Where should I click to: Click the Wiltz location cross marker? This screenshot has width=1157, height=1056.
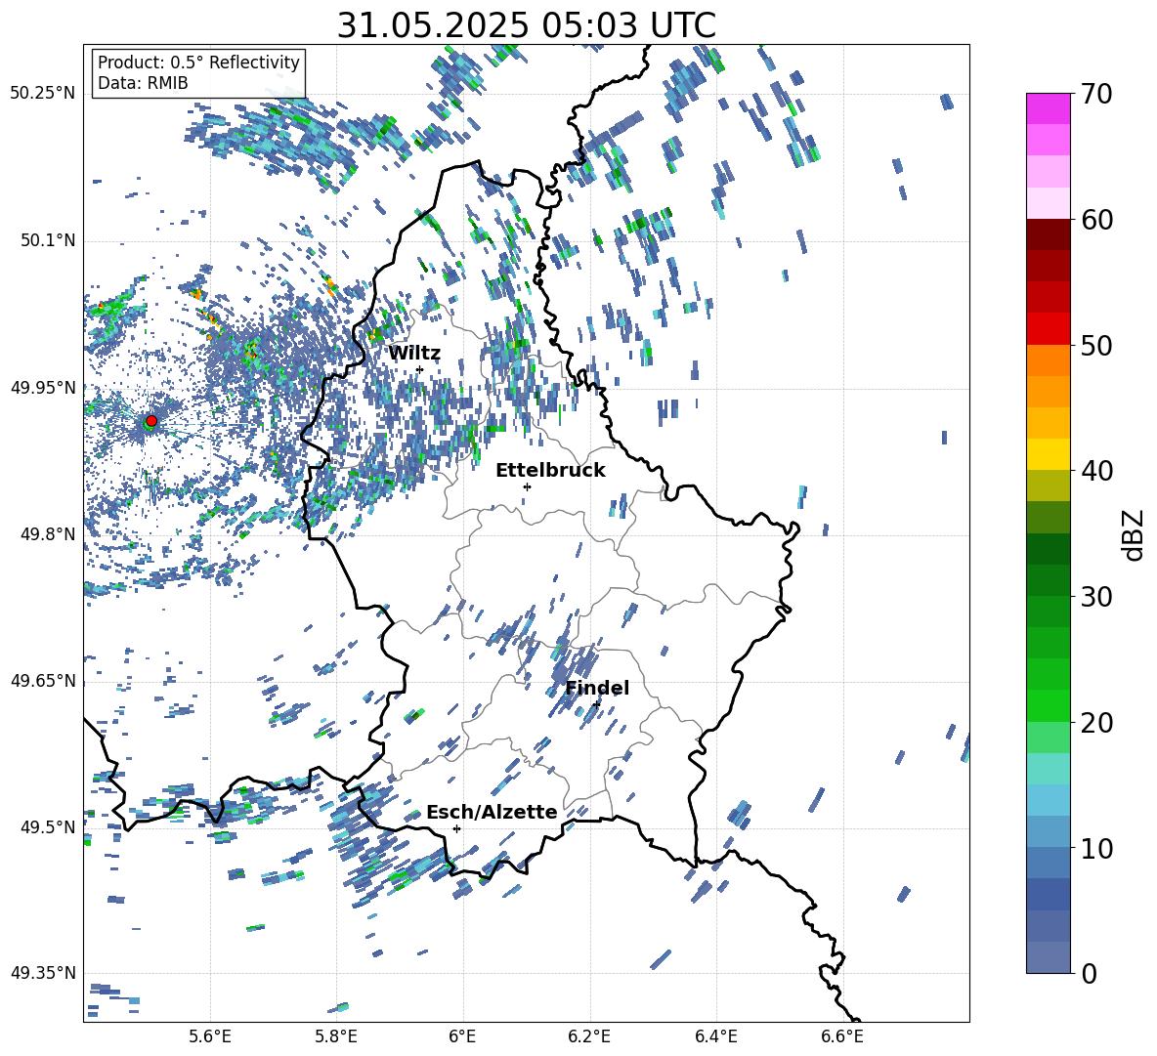click(420, 369)
